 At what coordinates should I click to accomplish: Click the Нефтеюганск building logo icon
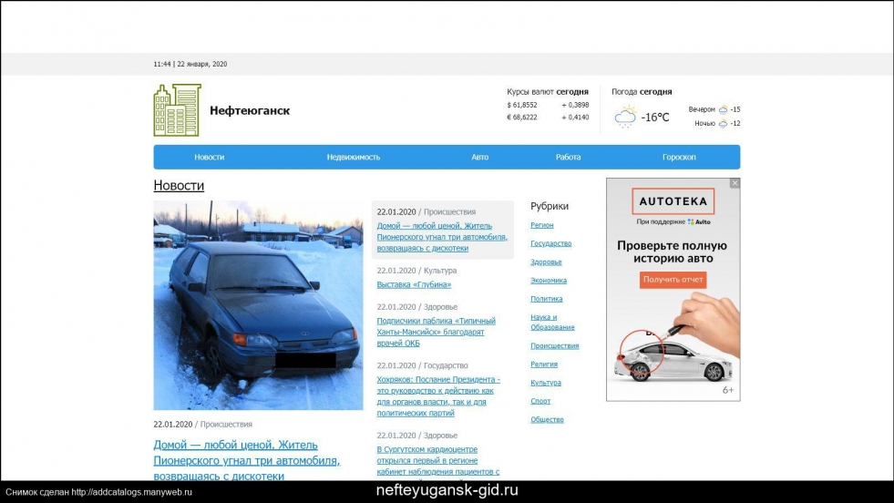177,110
